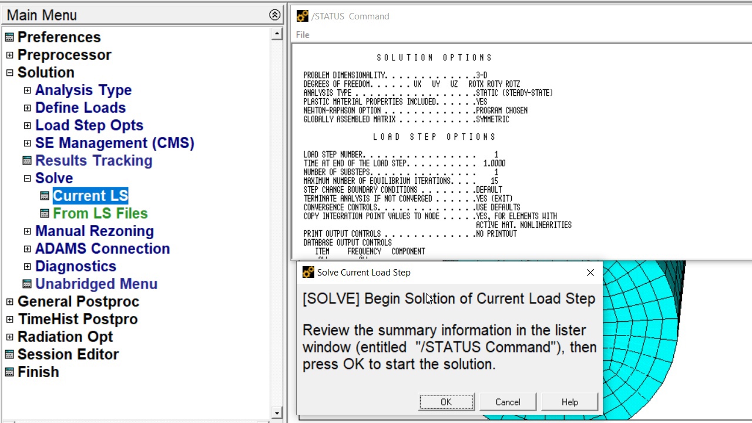Open Session Editor
Screen dimensions: 752x423
click(68, 354)
